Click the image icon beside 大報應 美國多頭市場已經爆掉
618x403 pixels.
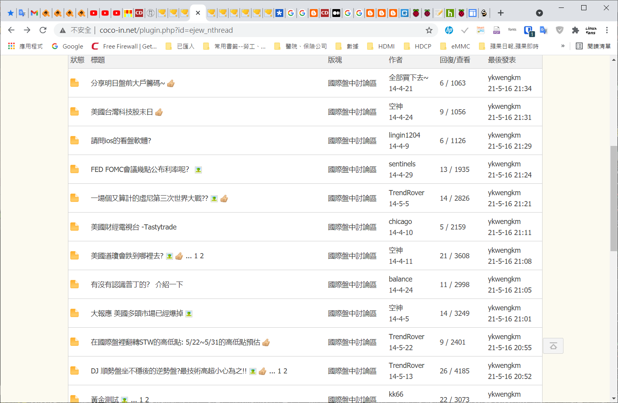click(x=189, y=314)
